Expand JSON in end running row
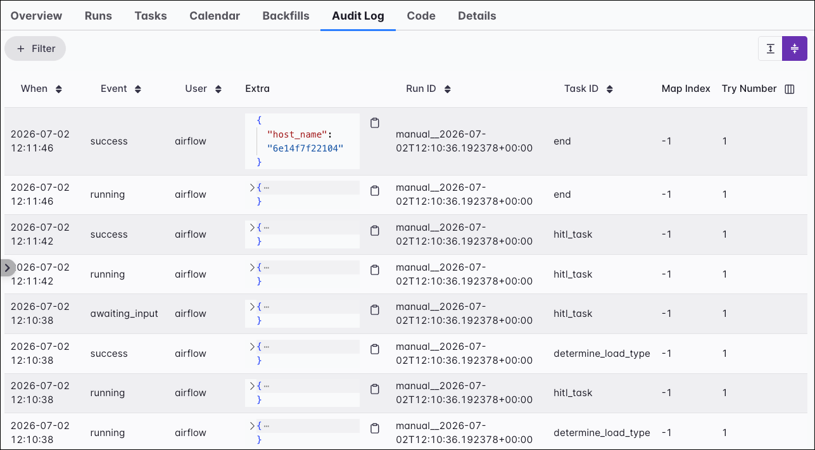The height and width of the screenshot is (450, 815). point(251,188)
